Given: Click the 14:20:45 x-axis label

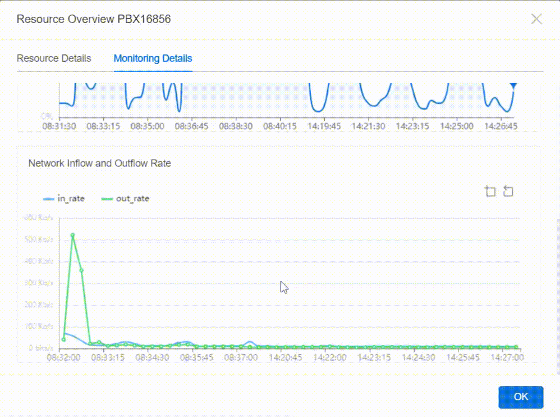Looking at the screenshot, I should (284, 357).
